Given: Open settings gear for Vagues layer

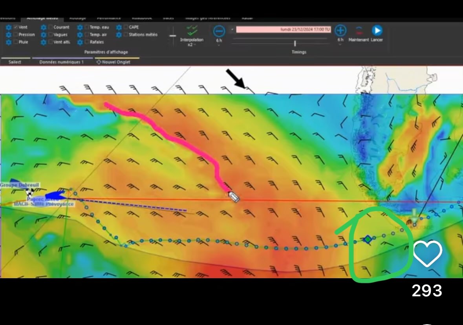Looking at the screenshot, I should (44, 35).
